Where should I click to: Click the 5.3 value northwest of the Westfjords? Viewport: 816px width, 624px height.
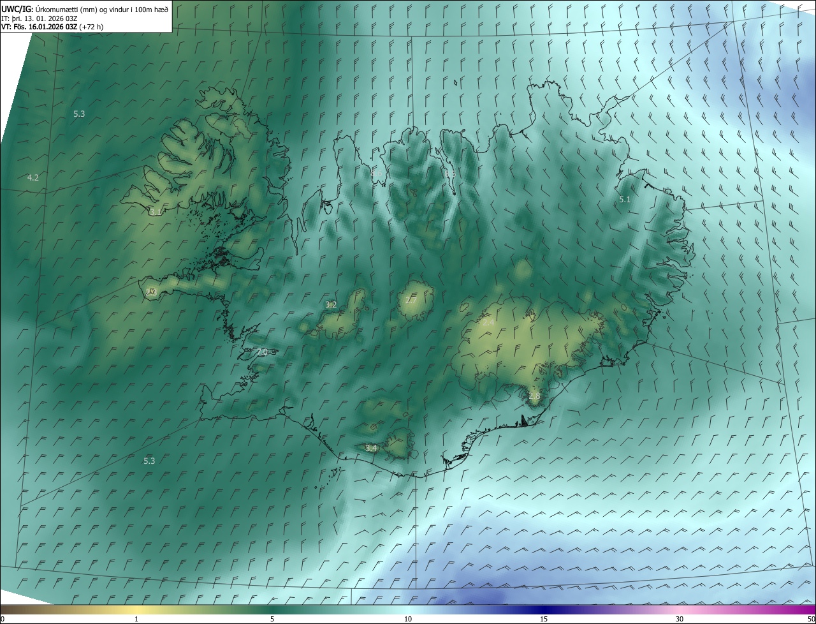[x=79, y=114]
